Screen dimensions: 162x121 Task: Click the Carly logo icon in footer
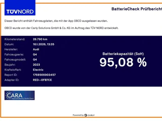pyautogui.click(x=86, y=115)
